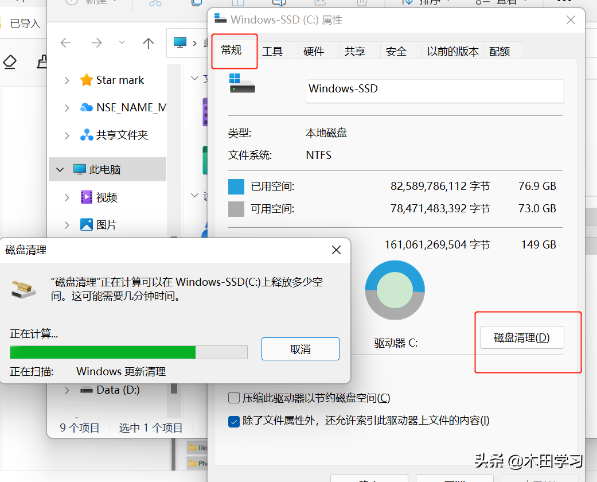Open the 以前的版本 tab
This screenshot has width=597, height=482.
(x=452, y=51)
